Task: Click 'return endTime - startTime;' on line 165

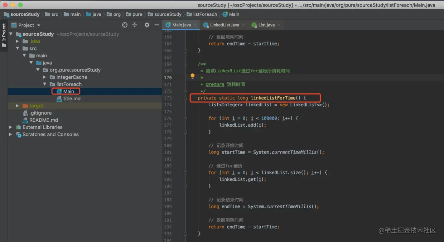Action: point(244,44)
